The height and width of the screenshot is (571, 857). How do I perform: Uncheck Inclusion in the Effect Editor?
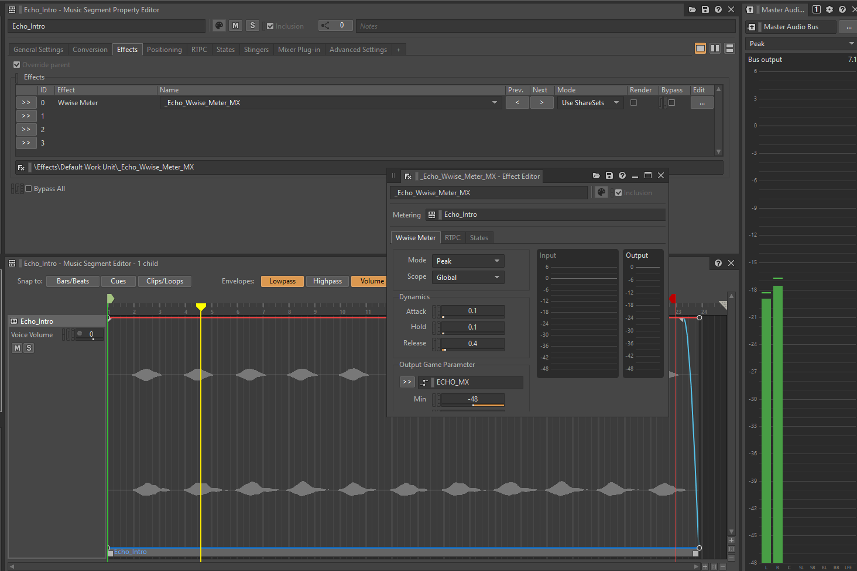[618, 192]
